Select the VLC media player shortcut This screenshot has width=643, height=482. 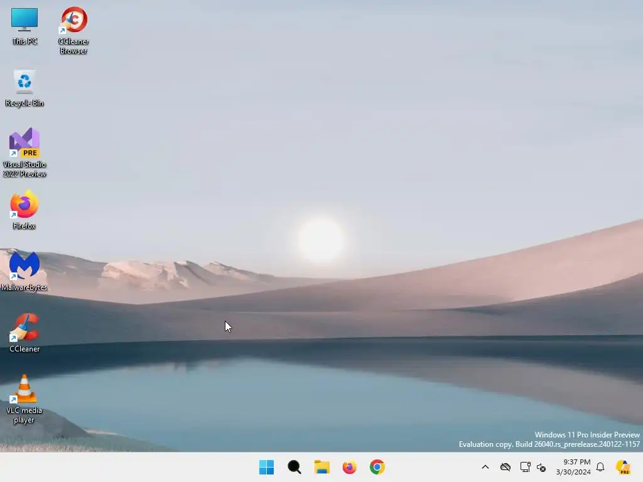click(24, 399)
